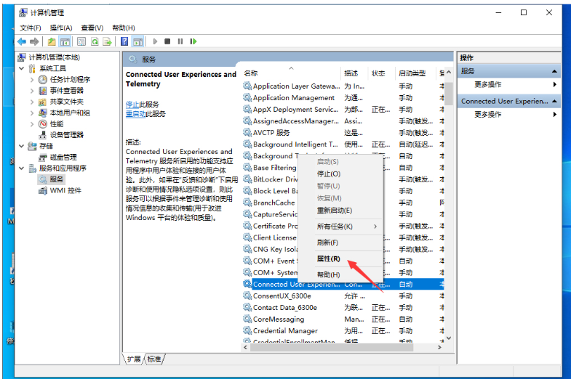
Task: Open the Help question mark toolbar icon
Action: point(124,41)
